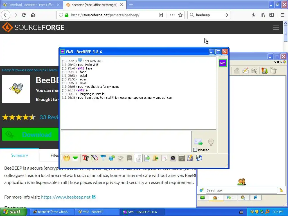The width and height of the screenshot is (288, 216).
Task: Click the Firefox back button
Action: [6, 15]
